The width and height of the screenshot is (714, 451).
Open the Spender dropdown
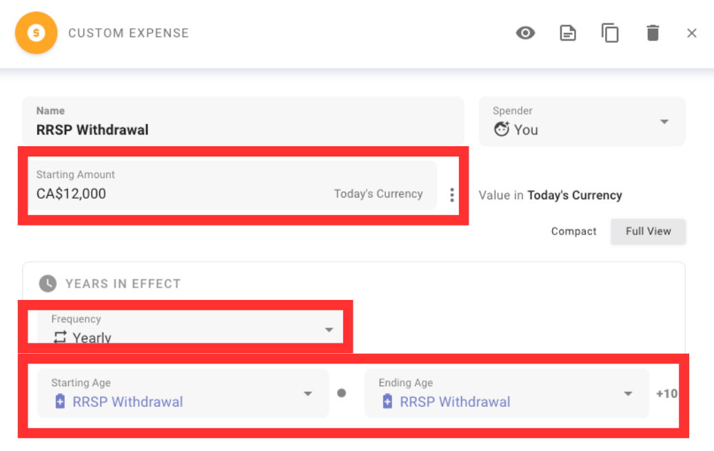click(x=663, y=121)
